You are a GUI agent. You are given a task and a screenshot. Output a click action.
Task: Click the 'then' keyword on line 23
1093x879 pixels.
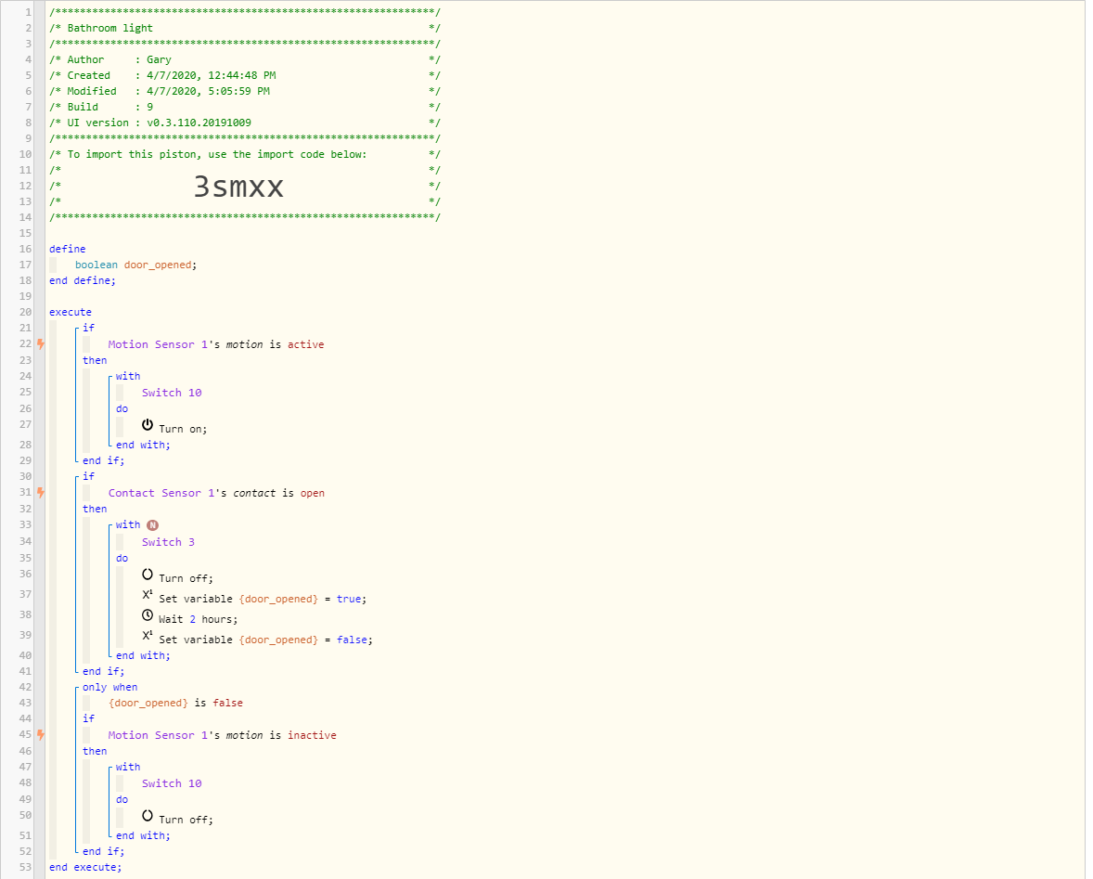click(95, 360)
